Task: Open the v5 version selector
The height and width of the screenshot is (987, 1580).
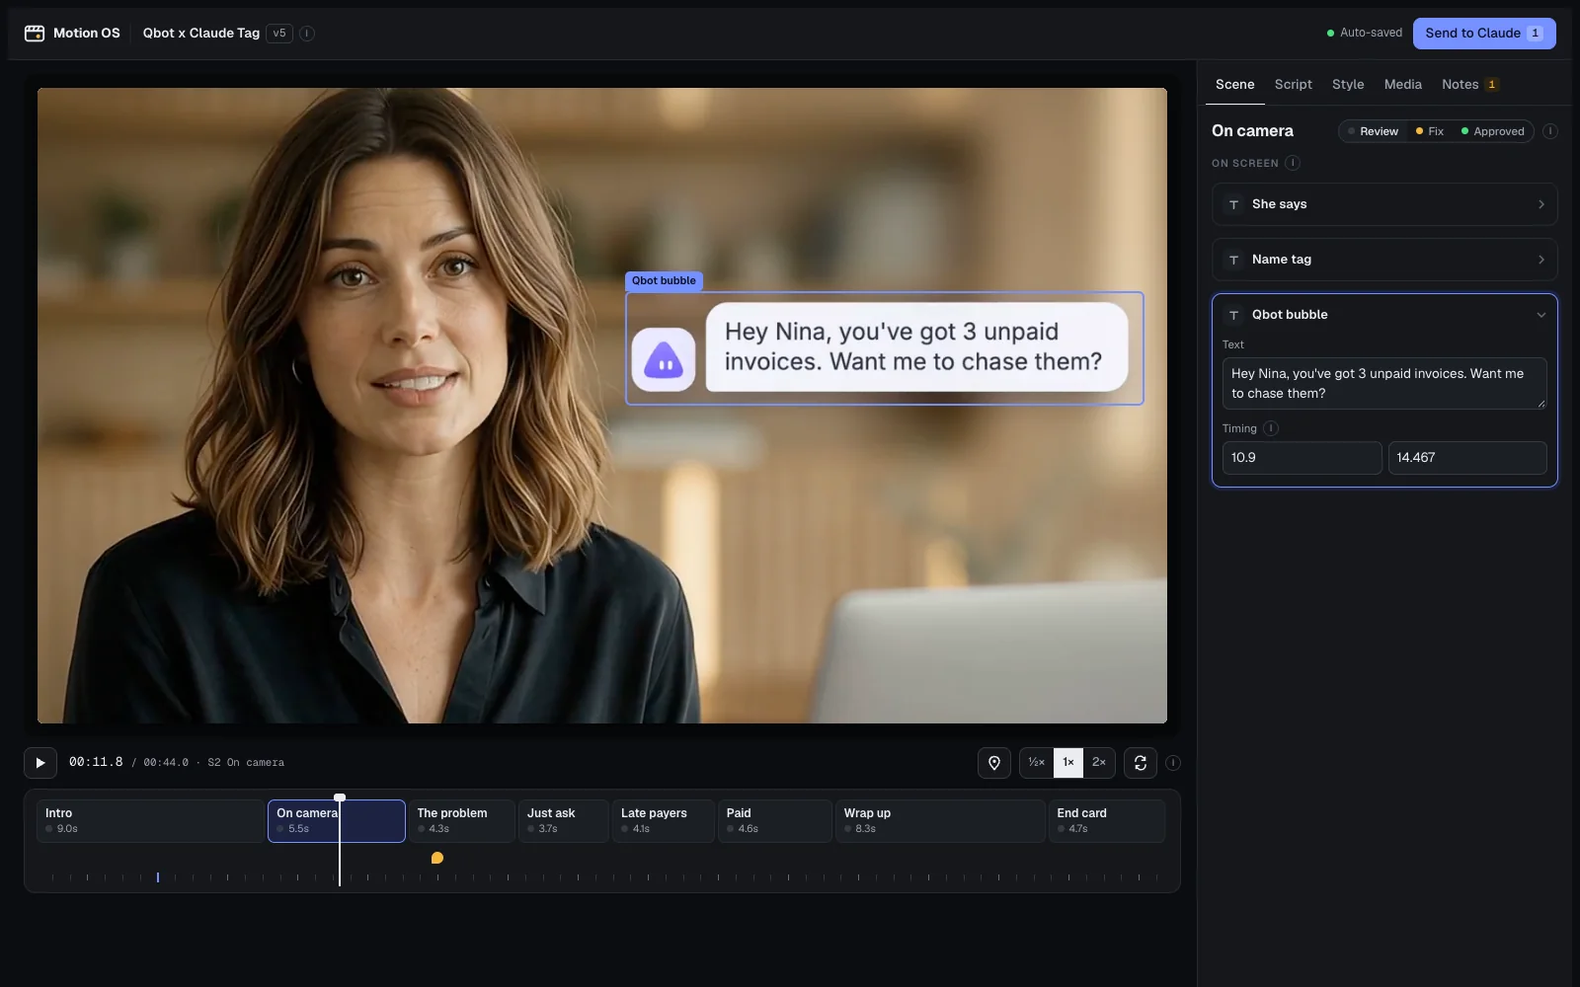Action: pos(279,34)
